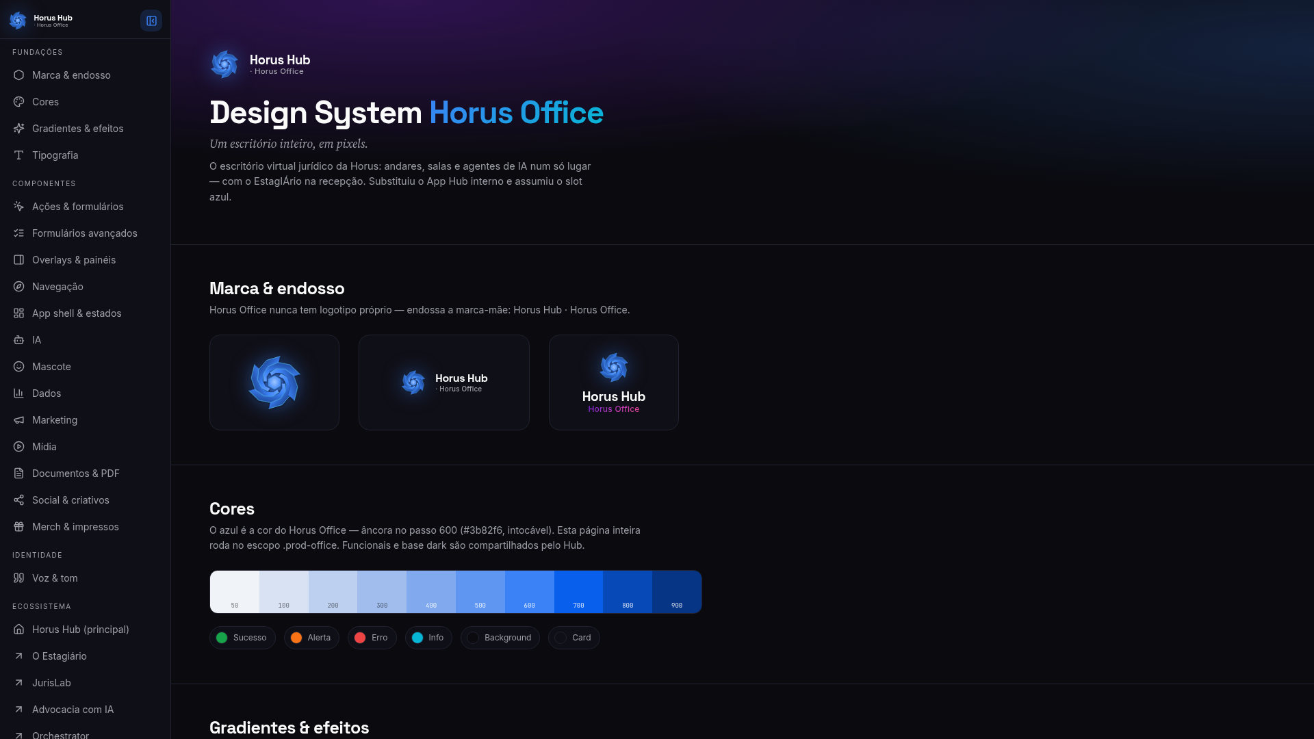Jump to Formulários avançados

click(x=85, y=233)
